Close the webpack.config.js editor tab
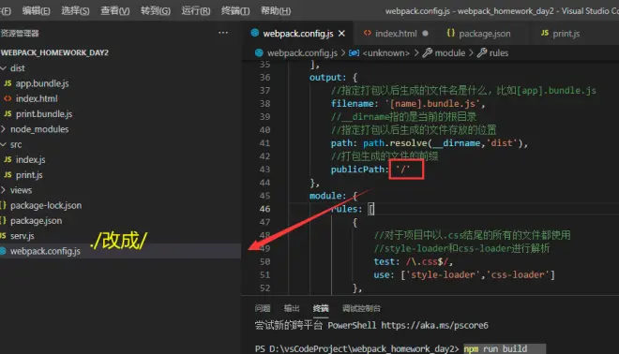 (x=341, y=34)
